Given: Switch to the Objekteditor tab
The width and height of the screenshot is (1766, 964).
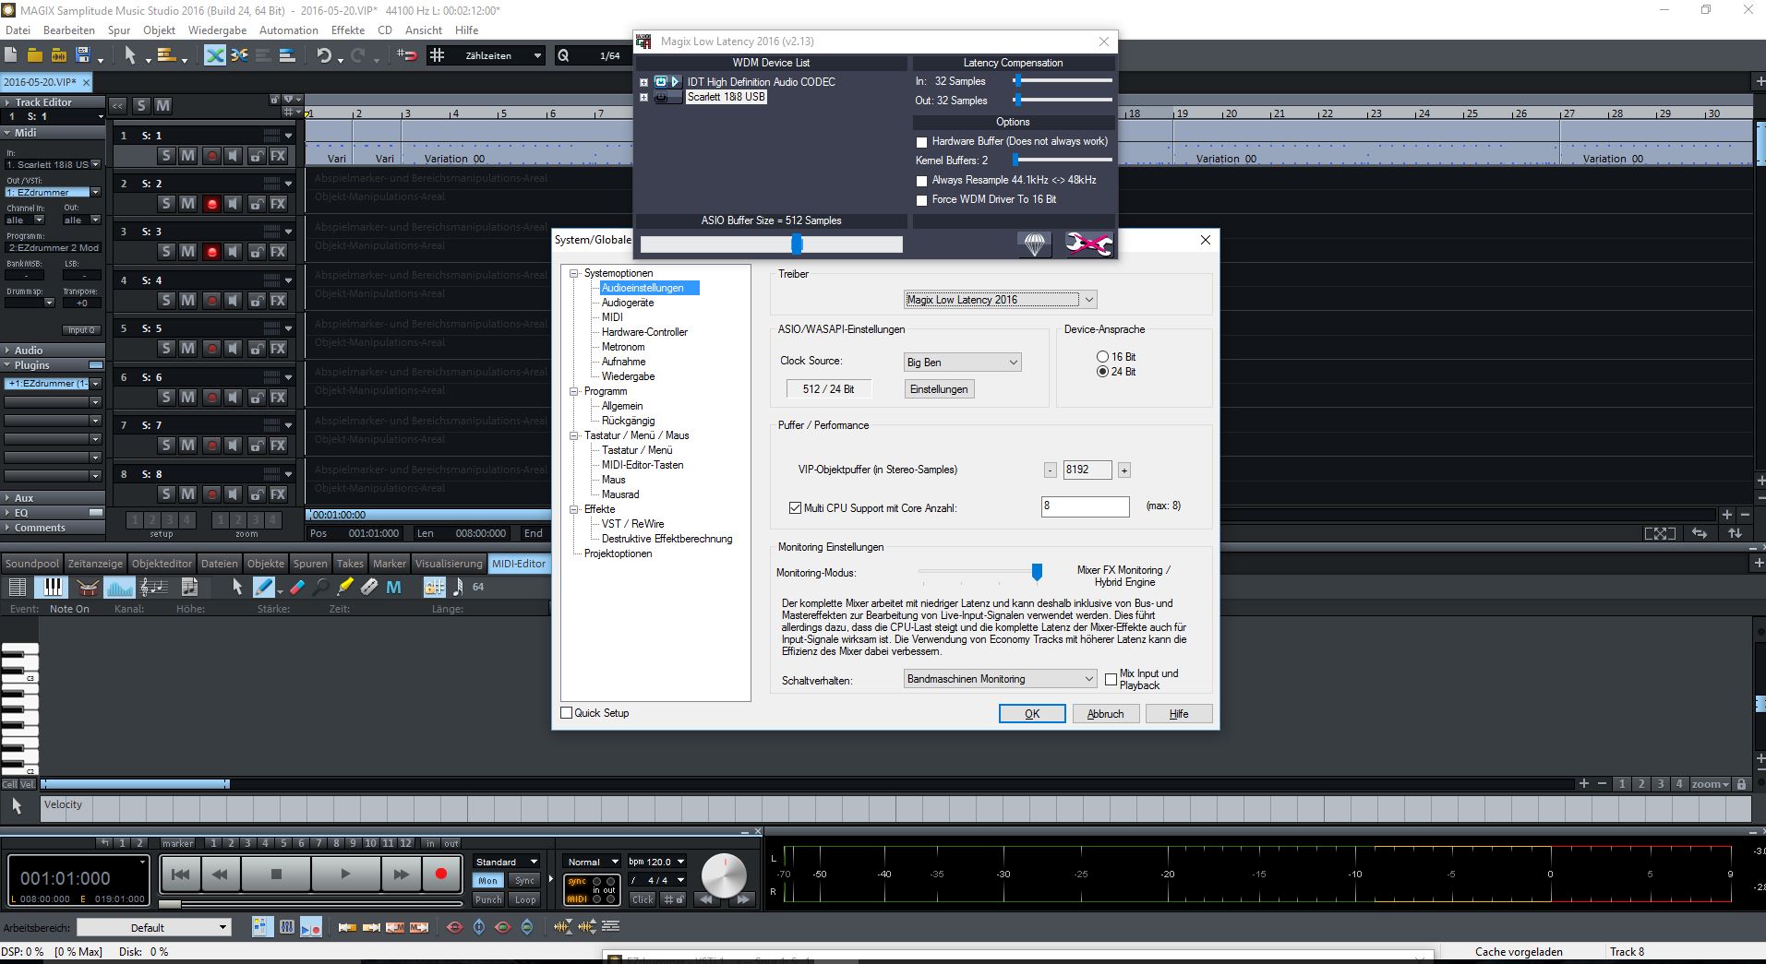Looking at the screenshot, I should coord(162,564).
